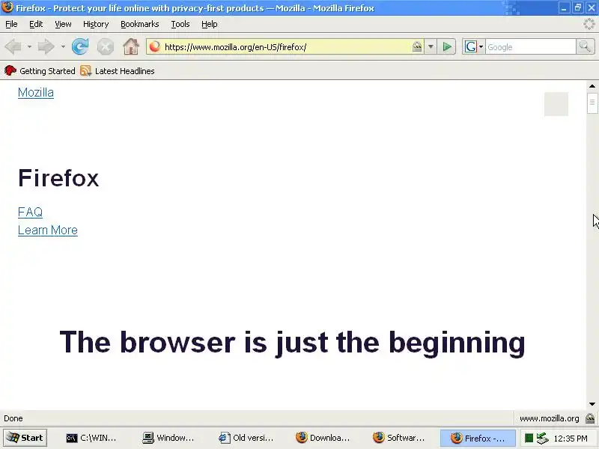The height and width of the screenshot is (449, 599).
Task: Click the green Go arrow button
Action: click(446, 47)
